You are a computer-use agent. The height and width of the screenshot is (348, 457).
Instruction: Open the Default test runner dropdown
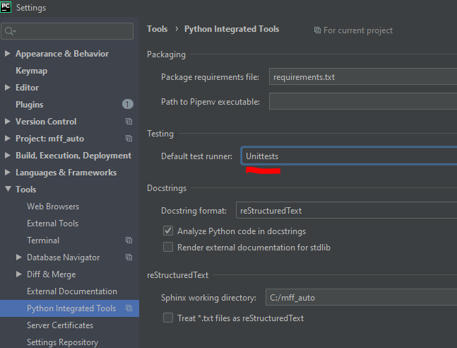349,156
